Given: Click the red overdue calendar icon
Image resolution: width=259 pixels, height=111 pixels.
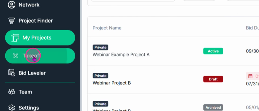Looking at the screenshot, I should point(250,76).
